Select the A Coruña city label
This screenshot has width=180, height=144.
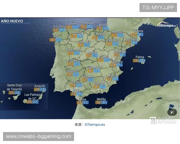pyautogui.click(x=59, y=26)
